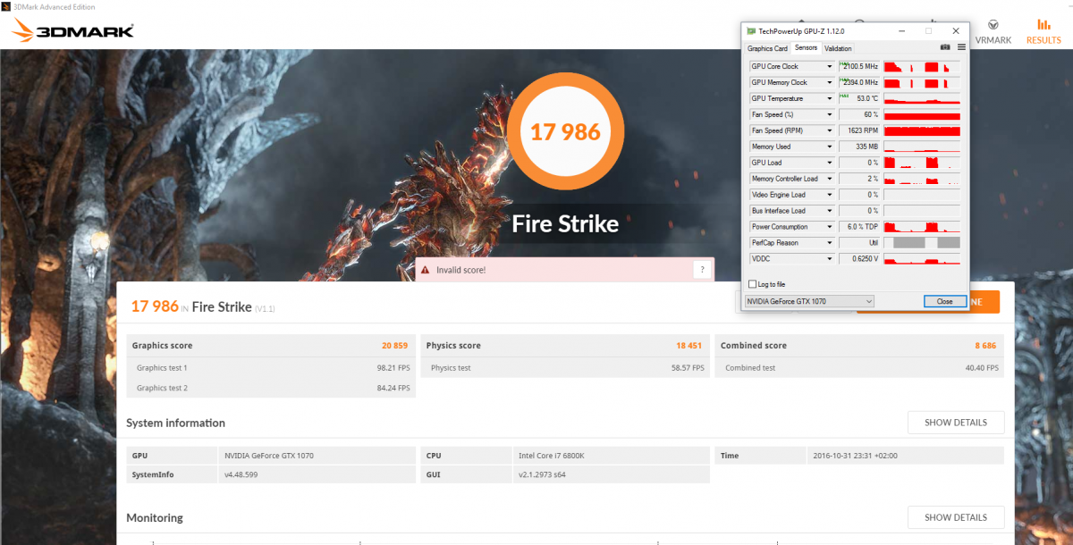1073x545 pixels.
Task: Click the 2100.5 MHz core clock value
Action: point(859,66)
